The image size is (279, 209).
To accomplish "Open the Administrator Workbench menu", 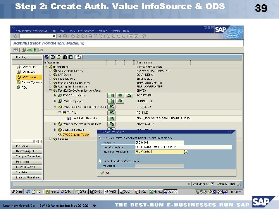I will click(x=31, y=31).
